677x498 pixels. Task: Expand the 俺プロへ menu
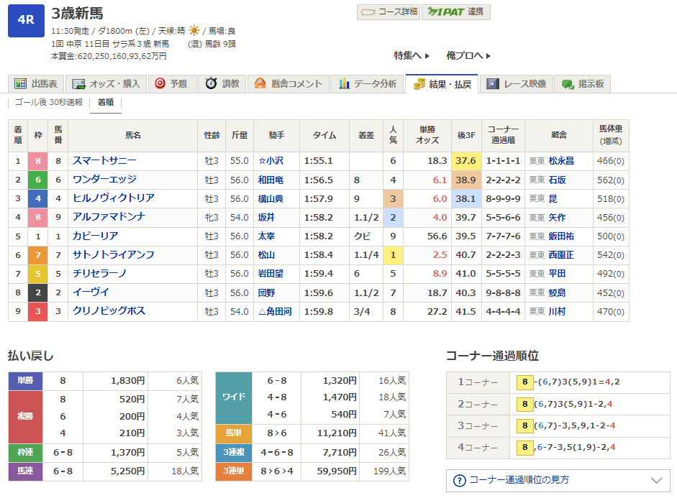pyautogui.click(x=468, y=55)
